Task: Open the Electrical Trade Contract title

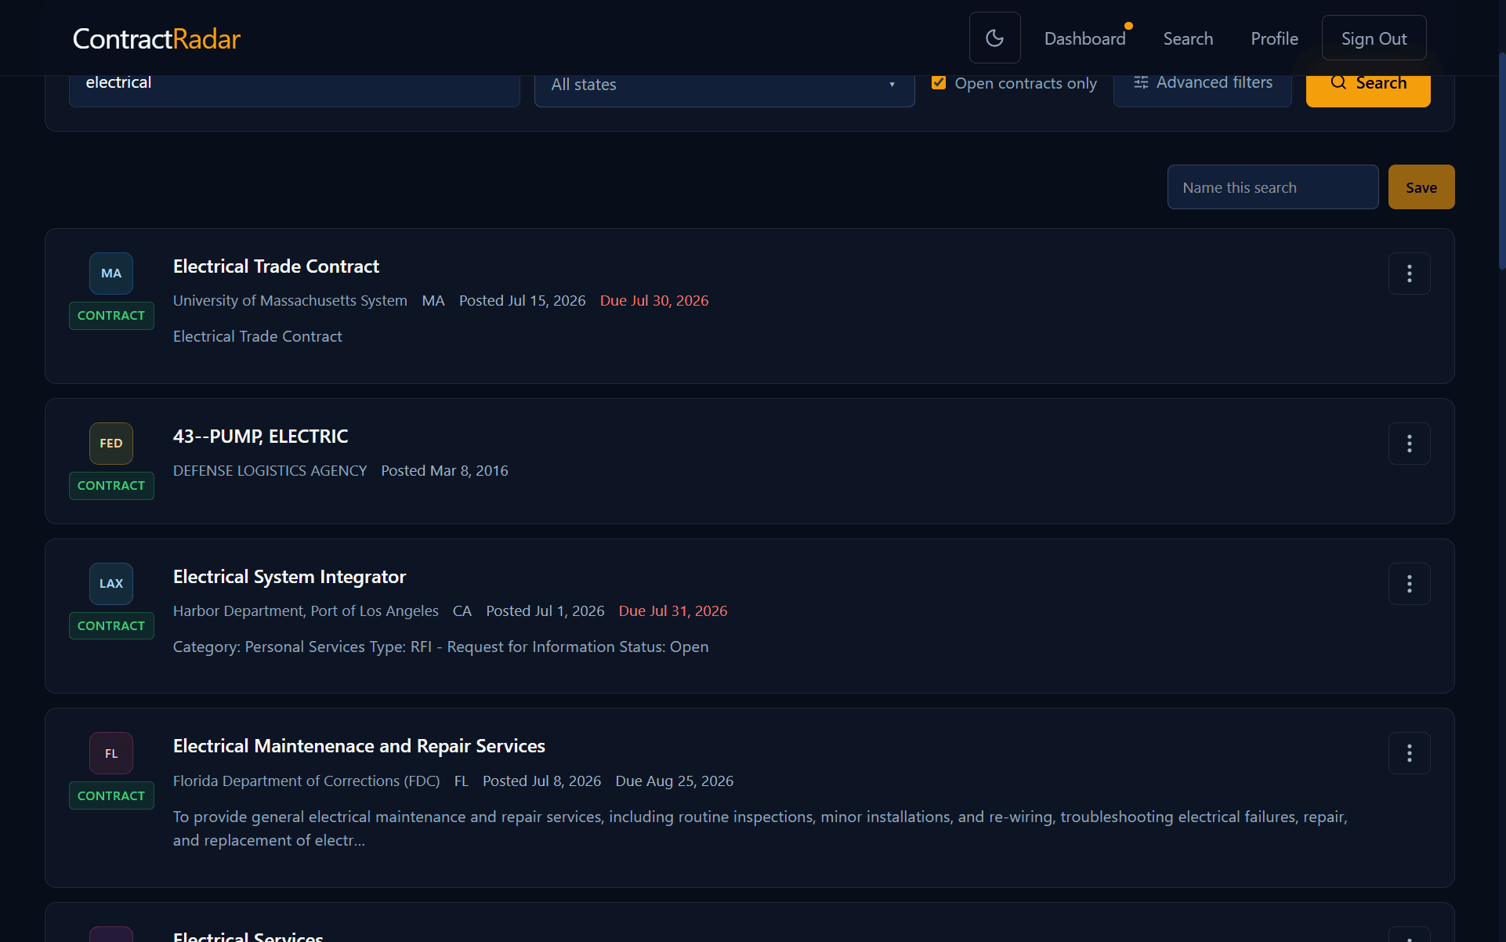Action: [276, 266]
